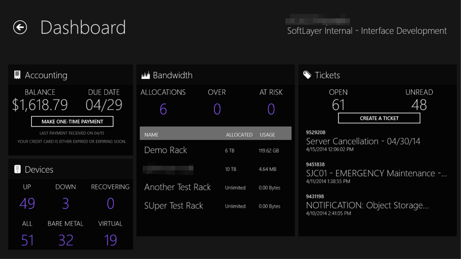This screenshot has width=461, height=259.
Task: Sort by the ALLOCATED column header
Action: click(x=239, y=135)
